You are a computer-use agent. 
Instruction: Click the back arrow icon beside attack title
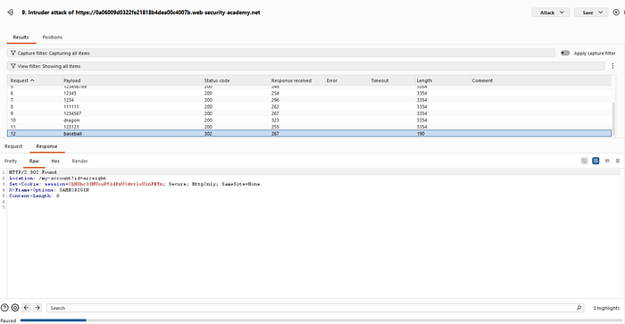(11, 12)
